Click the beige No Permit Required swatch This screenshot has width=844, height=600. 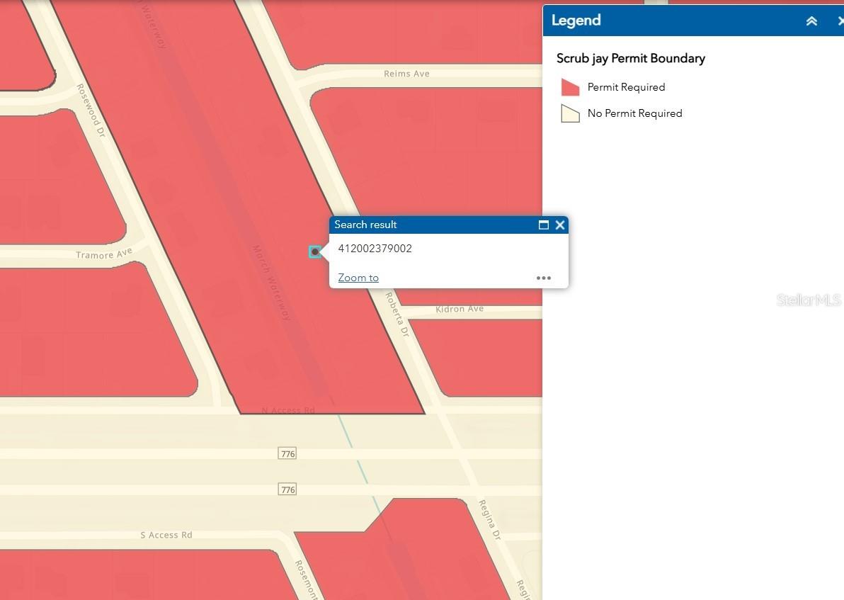point(570,113)
